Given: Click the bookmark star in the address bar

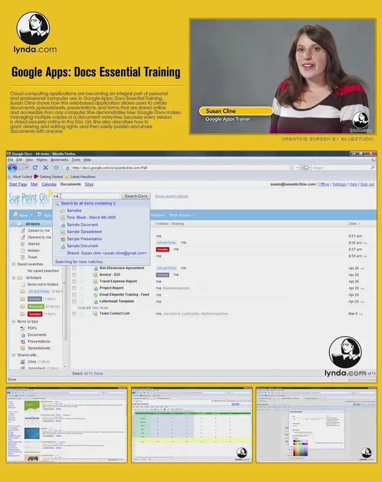Looking at the screenshot, I should tap(291, 168).
